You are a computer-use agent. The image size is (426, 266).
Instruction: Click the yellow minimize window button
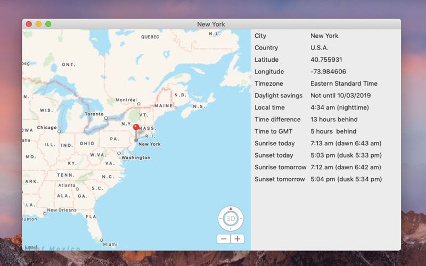[x=38, y=24]
